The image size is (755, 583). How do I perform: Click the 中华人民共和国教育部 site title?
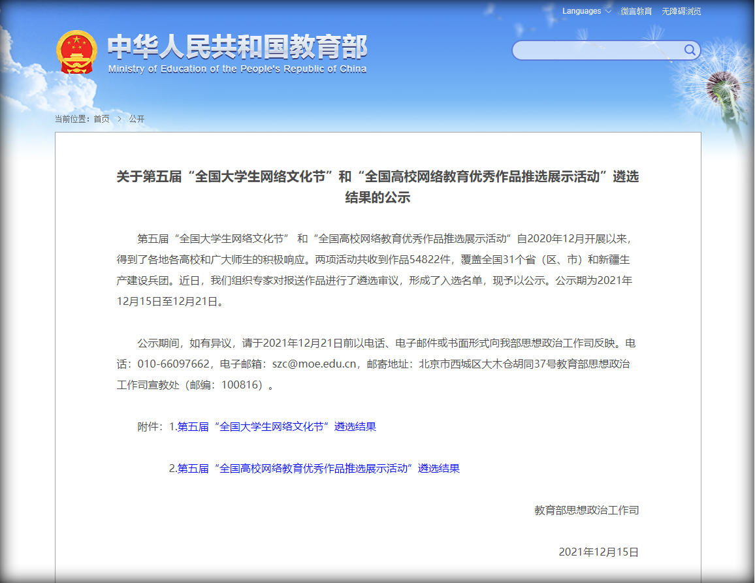[x=237, y=47]
